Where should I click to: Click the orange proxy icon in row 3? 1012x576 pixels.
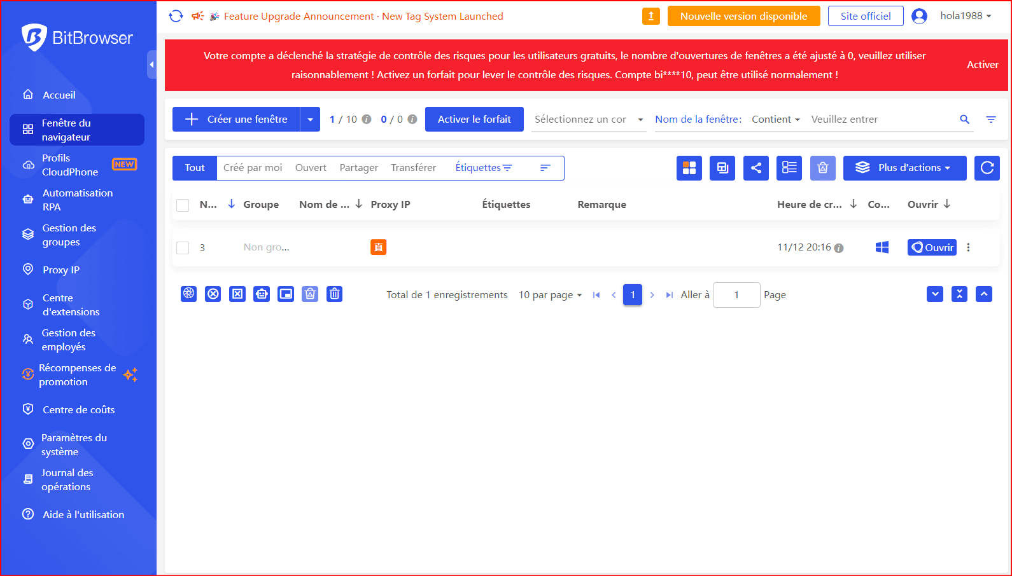click(x=378, y=247)
